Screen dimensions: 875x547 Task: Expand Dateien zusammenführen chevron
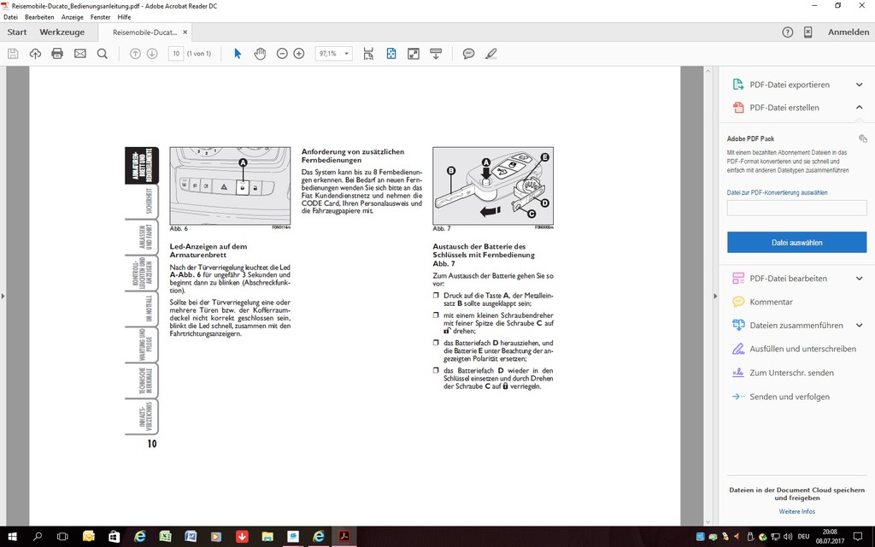860,325
